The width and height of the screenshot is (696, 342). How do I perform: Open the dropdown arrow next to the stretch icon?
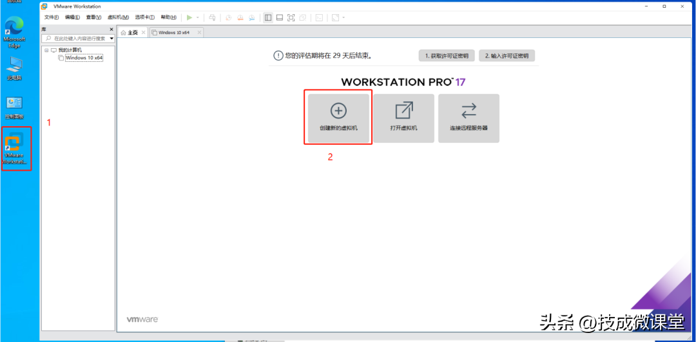pyautogui.click(x=343, y=18)
